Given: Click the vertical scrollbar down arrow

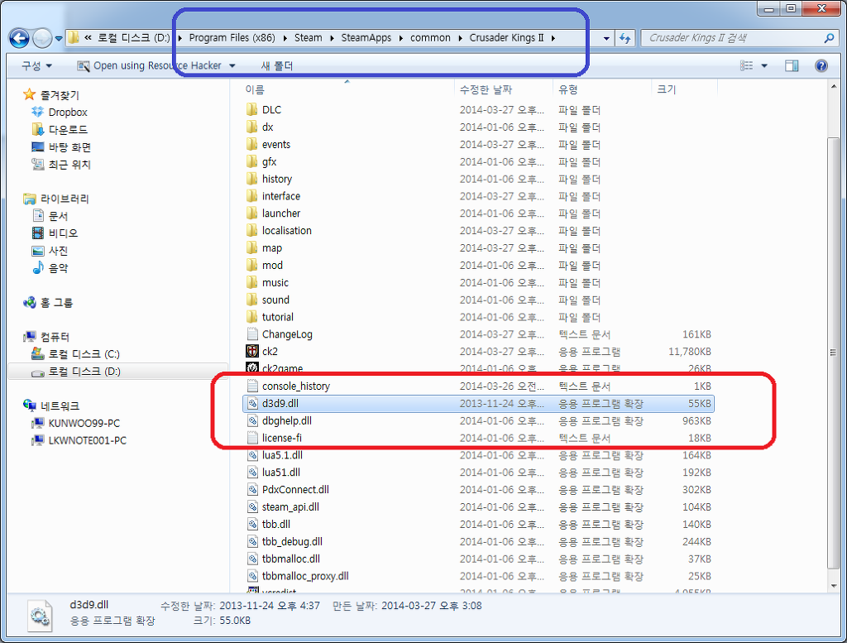Looking at the screenshot, I should 834,586.
